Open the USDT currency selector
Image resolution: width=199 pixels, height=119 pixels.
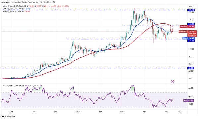click(191, 7)
